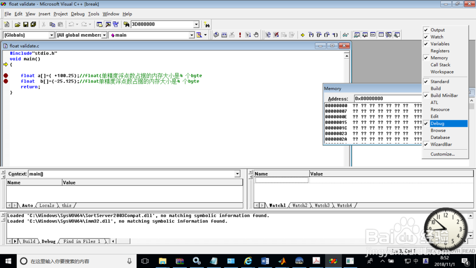
Task: Click the Find in Files binoculars icon
Action: pyautogui.click(x=126, y=24)
